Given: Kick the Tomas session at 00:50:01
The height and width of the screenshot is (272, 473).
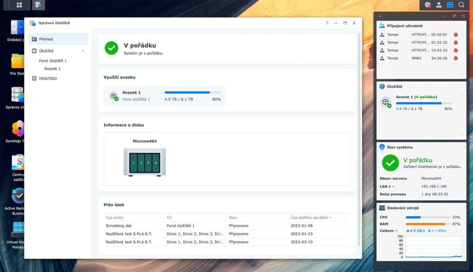Looking at the screenshot, I should [x=456, y=35].
